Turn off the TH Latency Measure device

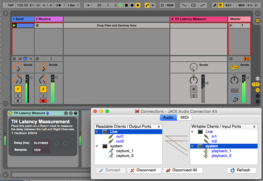click(10, 113)
